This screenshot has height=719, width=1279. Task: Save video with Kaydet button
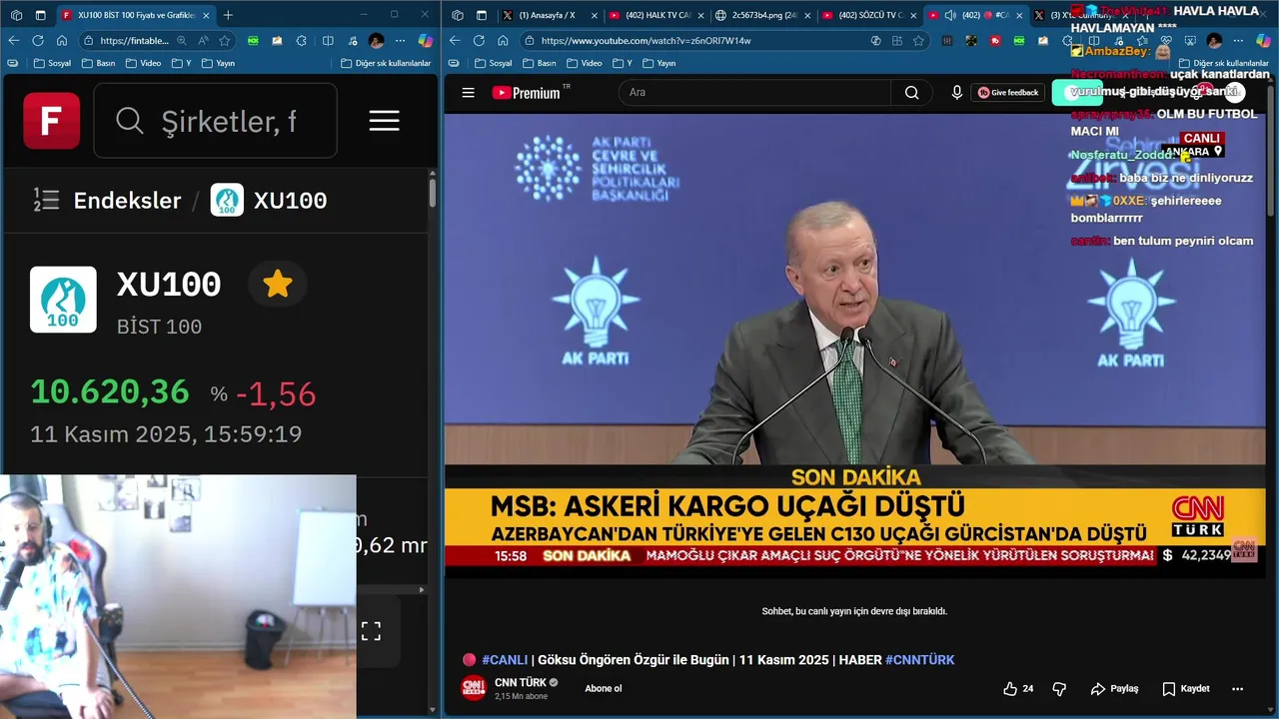coord(1186,689)
